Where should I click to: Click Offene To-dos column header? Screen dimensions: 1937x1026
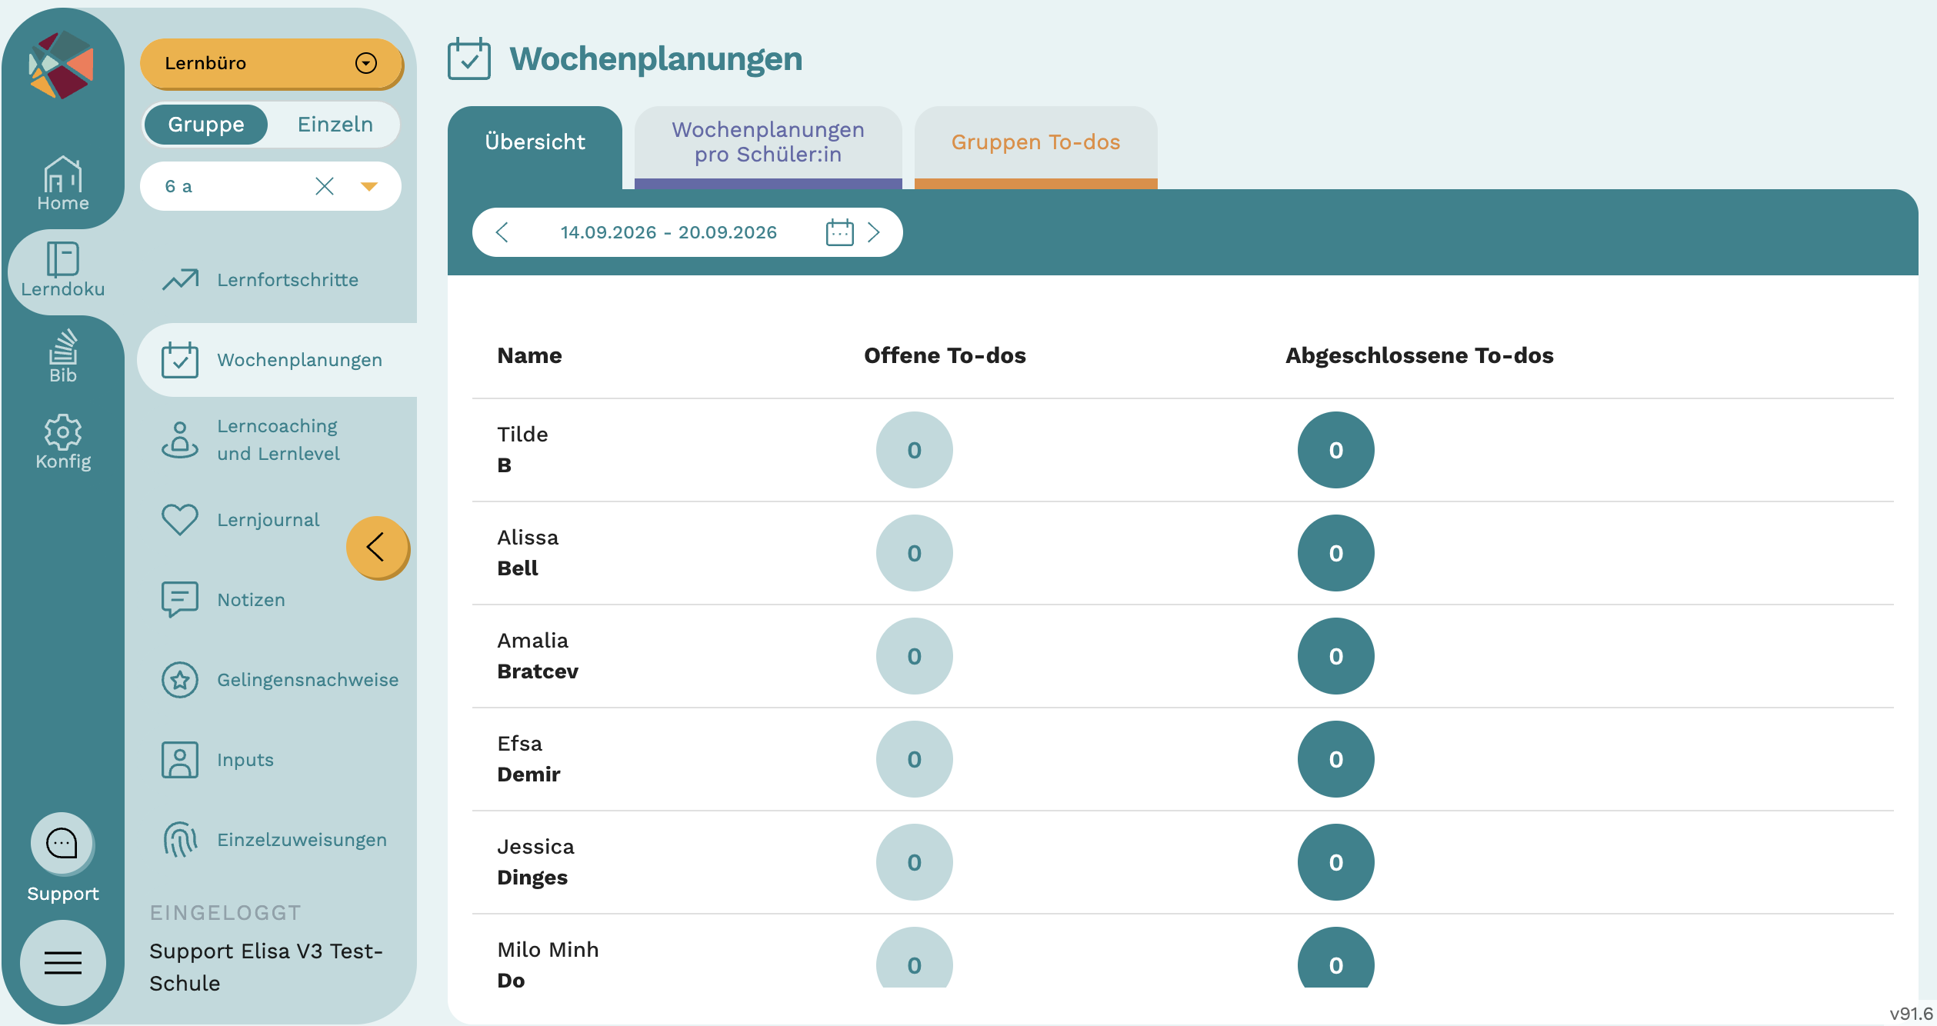(x=945, y=355)
